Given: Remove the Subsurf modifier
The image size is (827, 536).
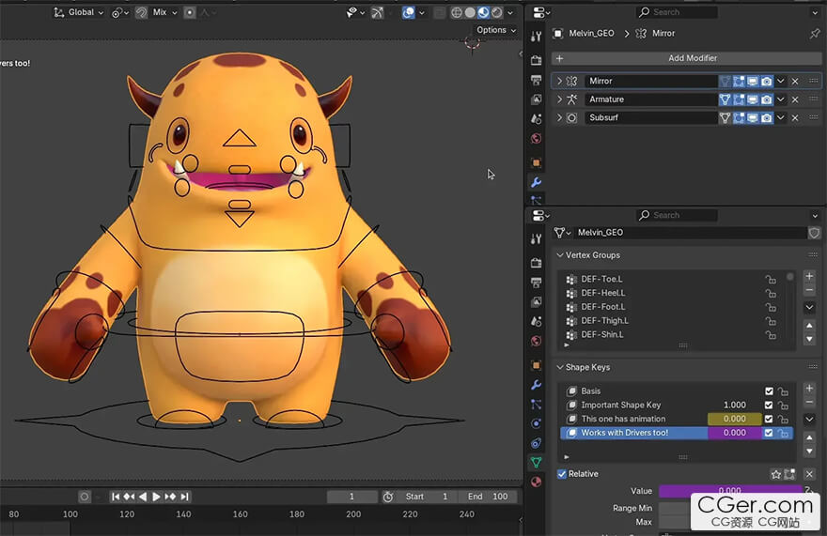Looking at the screenshot, I should 795,117.
